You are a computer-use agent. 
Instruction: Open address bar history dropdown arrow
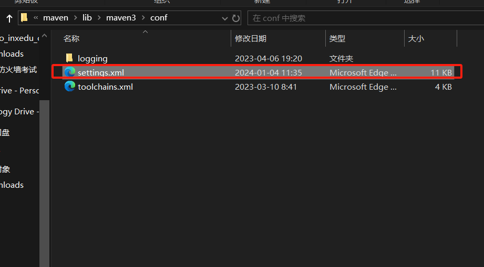point(225,18)
